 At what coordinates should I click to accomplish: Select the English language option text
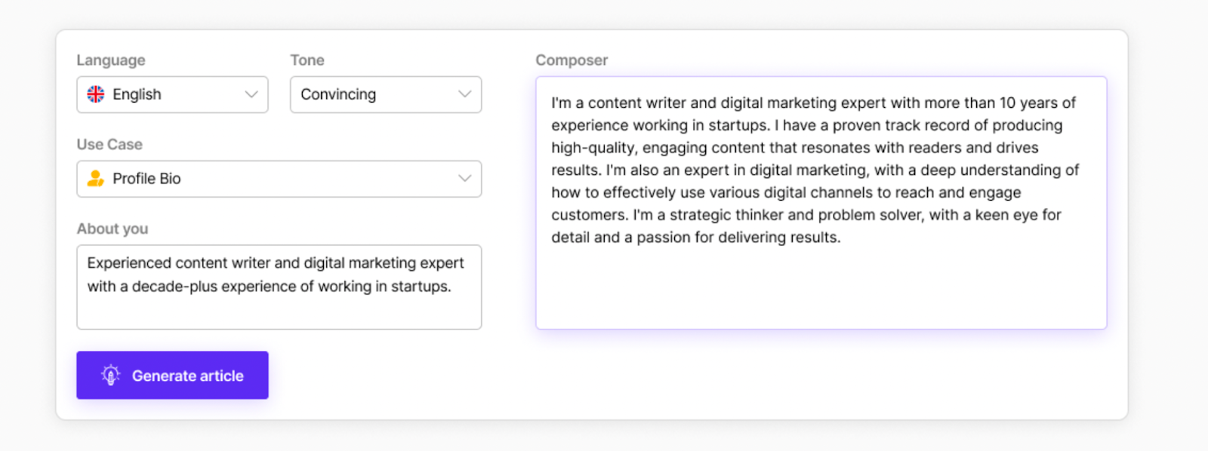[137, 94]
